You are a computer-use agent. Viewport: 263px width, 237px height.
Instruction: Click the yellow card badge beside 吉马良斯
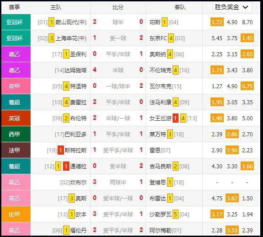pyautogui.click(x=175, y=166)
